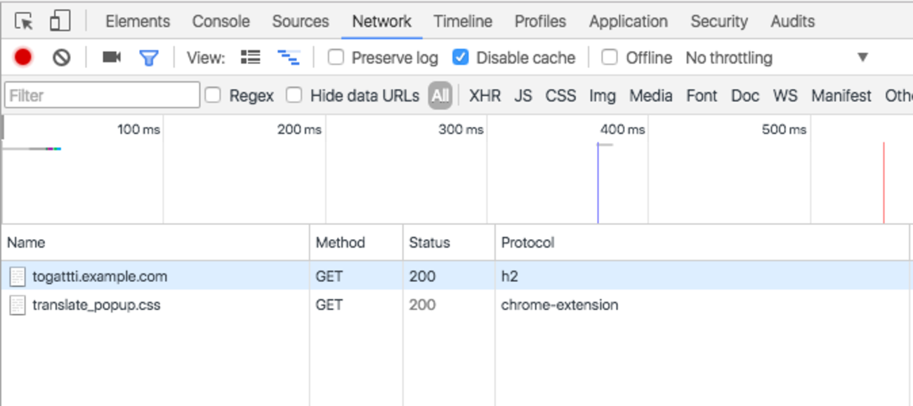Enable the Regex filter checkbox
The image size is (913, 406).
point(213,95)
